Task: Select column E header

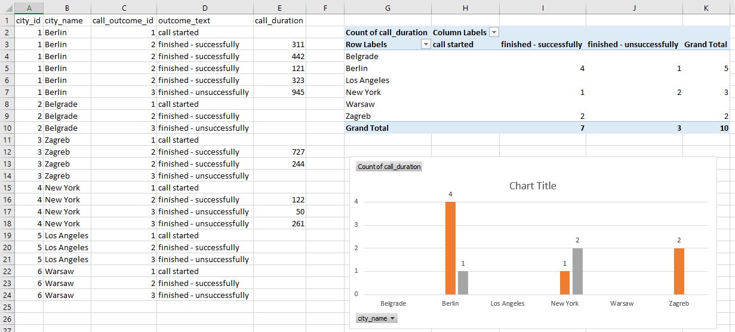Action: click(279, 8)
